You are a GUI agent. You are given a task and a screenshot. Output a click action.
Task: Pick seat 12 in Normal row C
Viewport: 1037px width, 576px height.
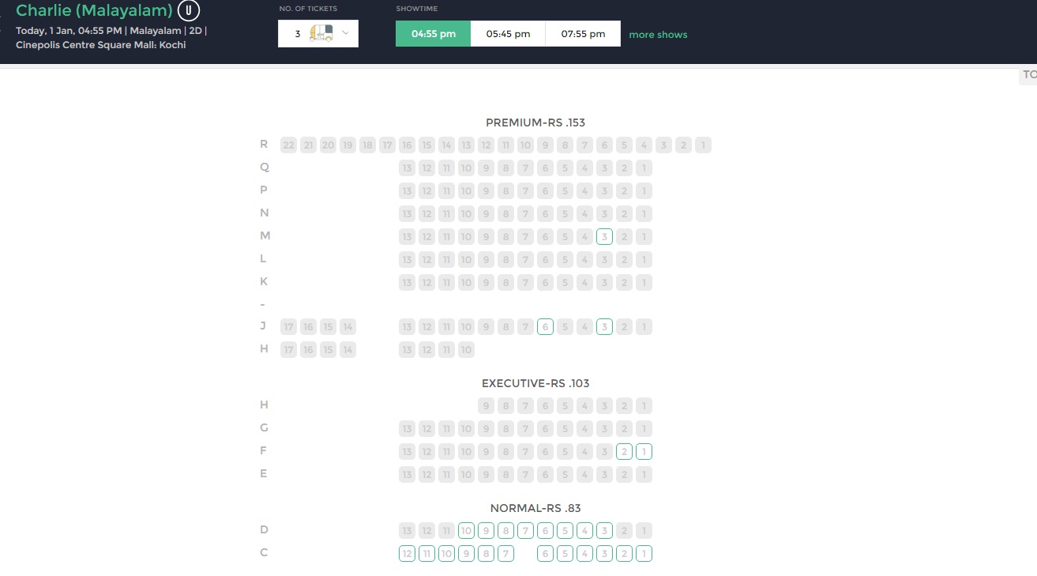(407, 554)
